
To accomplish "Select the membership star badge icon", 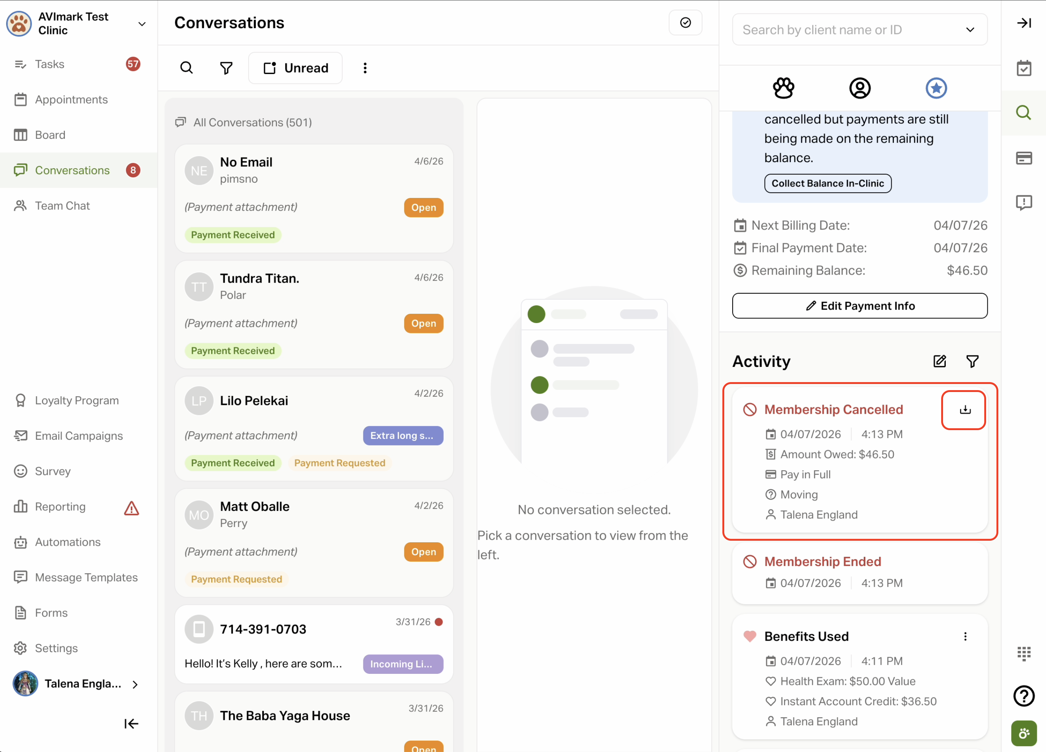I will [936, 88].
